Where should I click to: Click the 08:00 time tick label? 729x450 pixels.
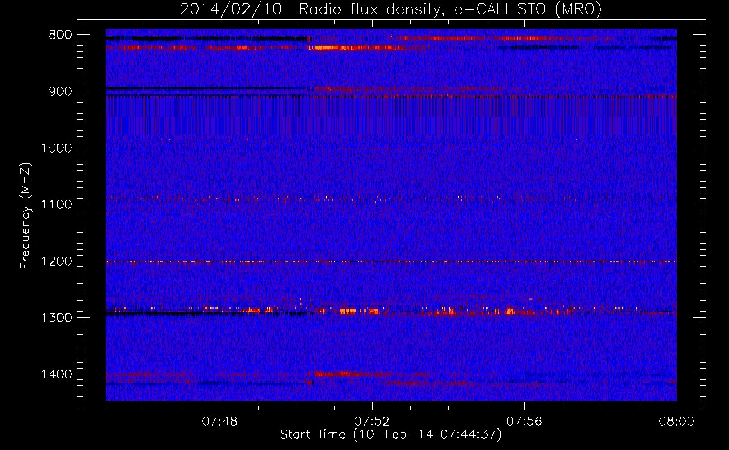pos(677,422)
